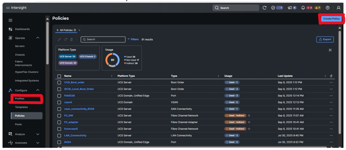Click the Usage donut chart
The width and height of the screenshot is (346, 150).
pos(112,60)
